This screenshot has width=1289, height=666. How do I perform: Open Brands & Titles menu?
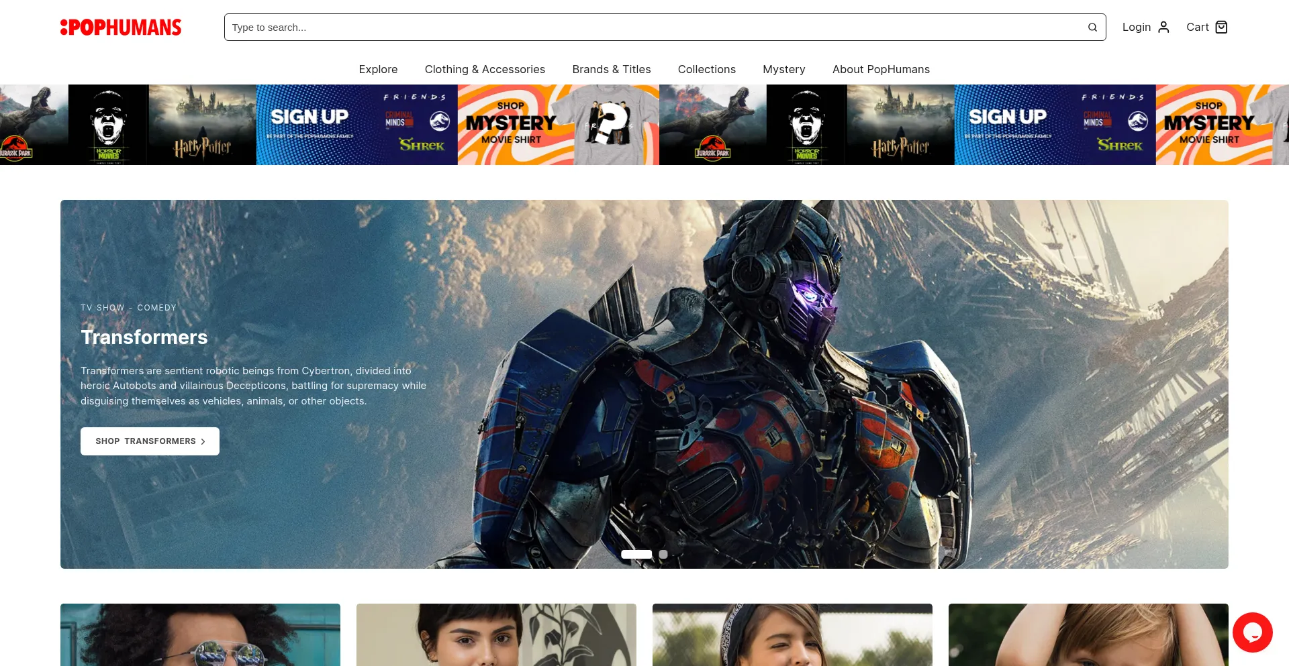click(x=612, y=69)
